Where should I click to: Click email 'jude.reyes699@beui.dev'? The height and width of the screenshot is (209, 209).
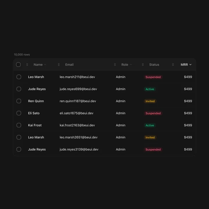tap(78, 89)
